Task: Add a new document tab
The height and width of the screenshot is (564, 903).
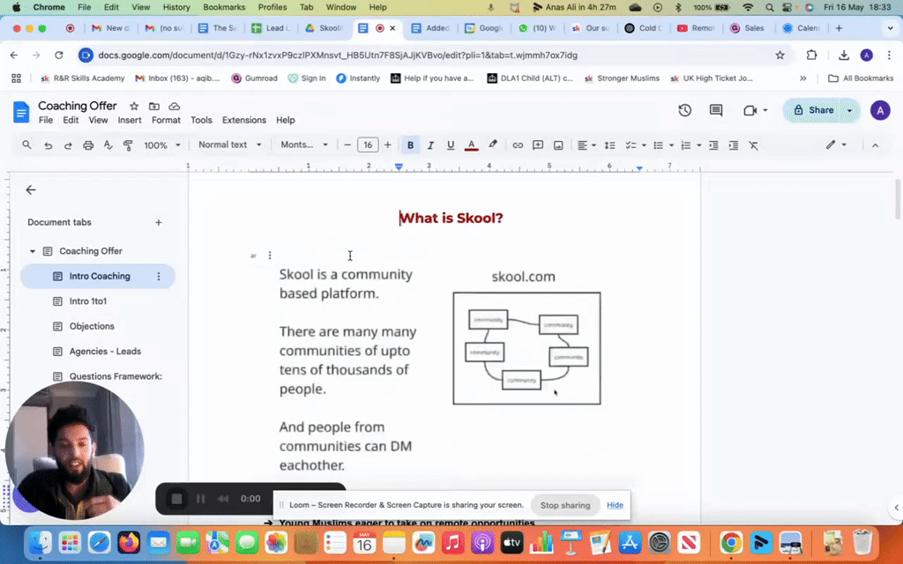Action: click(159, 222)
